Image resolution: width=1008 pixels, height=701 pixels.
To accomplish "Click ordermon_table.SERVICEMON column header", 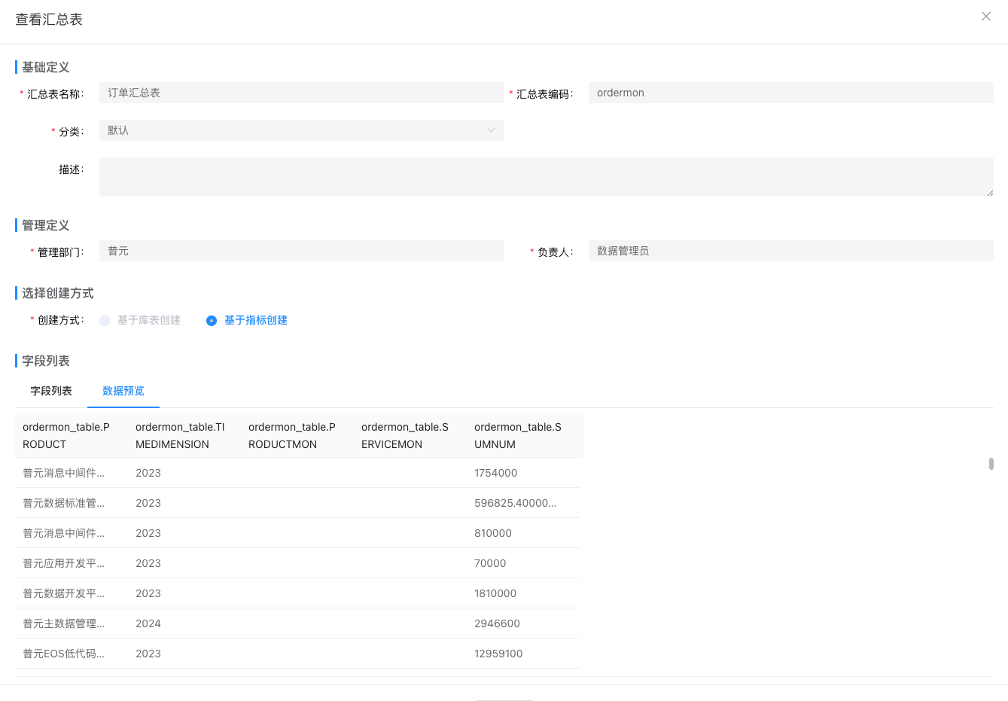I will tap(405, 435).
